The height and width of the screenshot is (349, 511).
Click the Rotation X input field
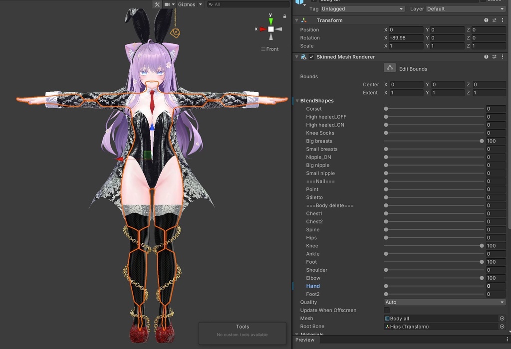click(x=406, y=38)
